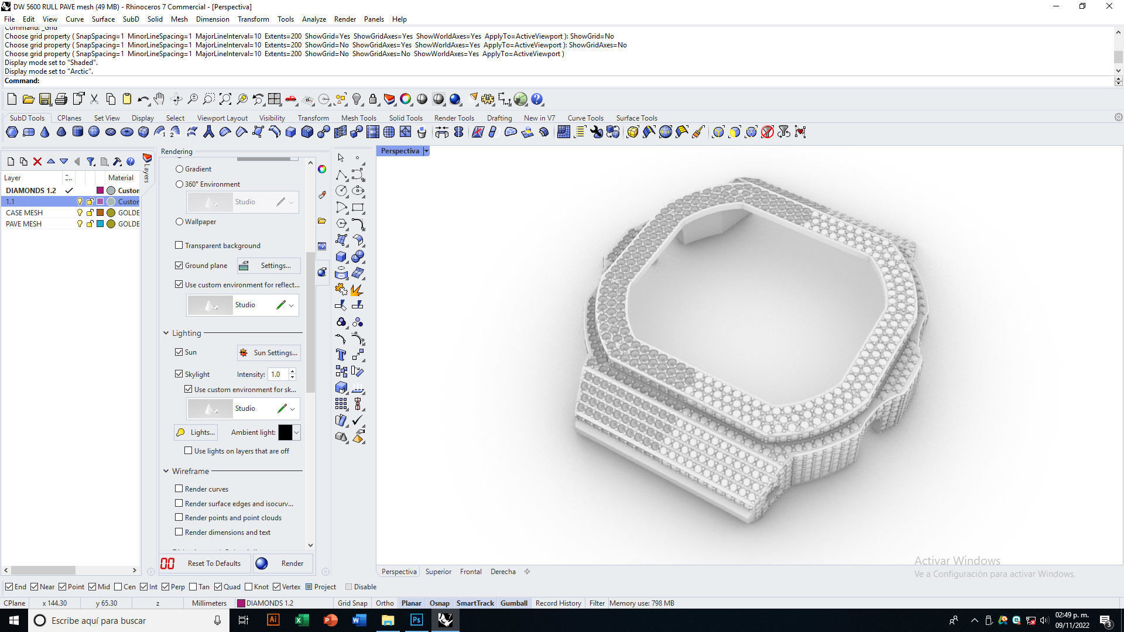Switch to the Derecha viewport tab

click(503, 572)
